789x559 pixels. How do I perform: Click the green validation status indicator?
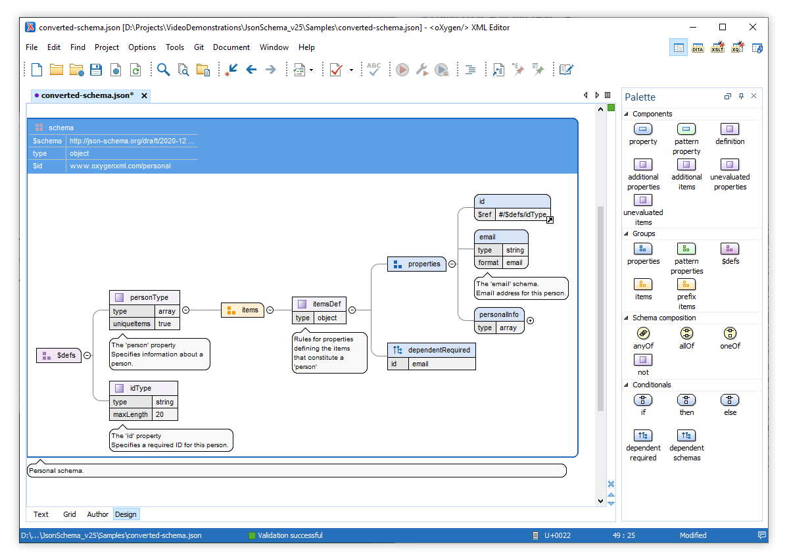(611, 107)
